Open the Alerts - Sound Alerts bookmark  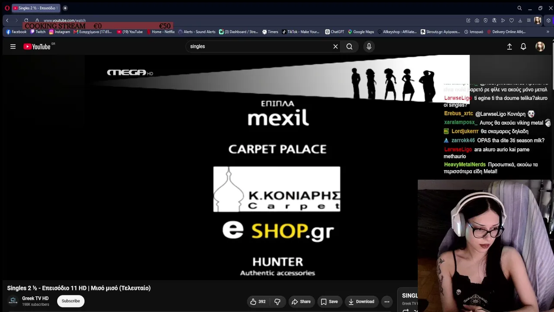coord(197,32)
